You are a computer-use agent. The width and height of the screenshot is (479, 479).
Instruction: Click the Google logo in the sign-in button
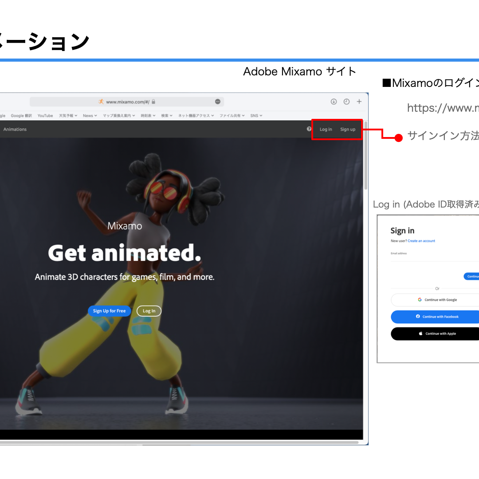(420, 300)
